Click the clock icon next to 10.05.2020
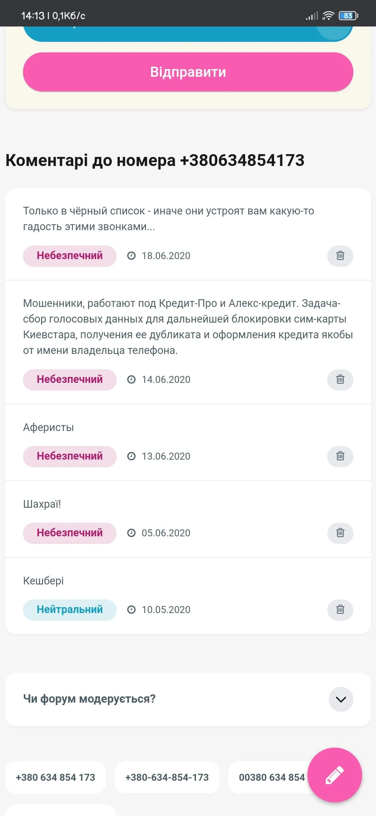Viewport: 376px width, 816px height. pyautogui.click(x=132, y=610)
